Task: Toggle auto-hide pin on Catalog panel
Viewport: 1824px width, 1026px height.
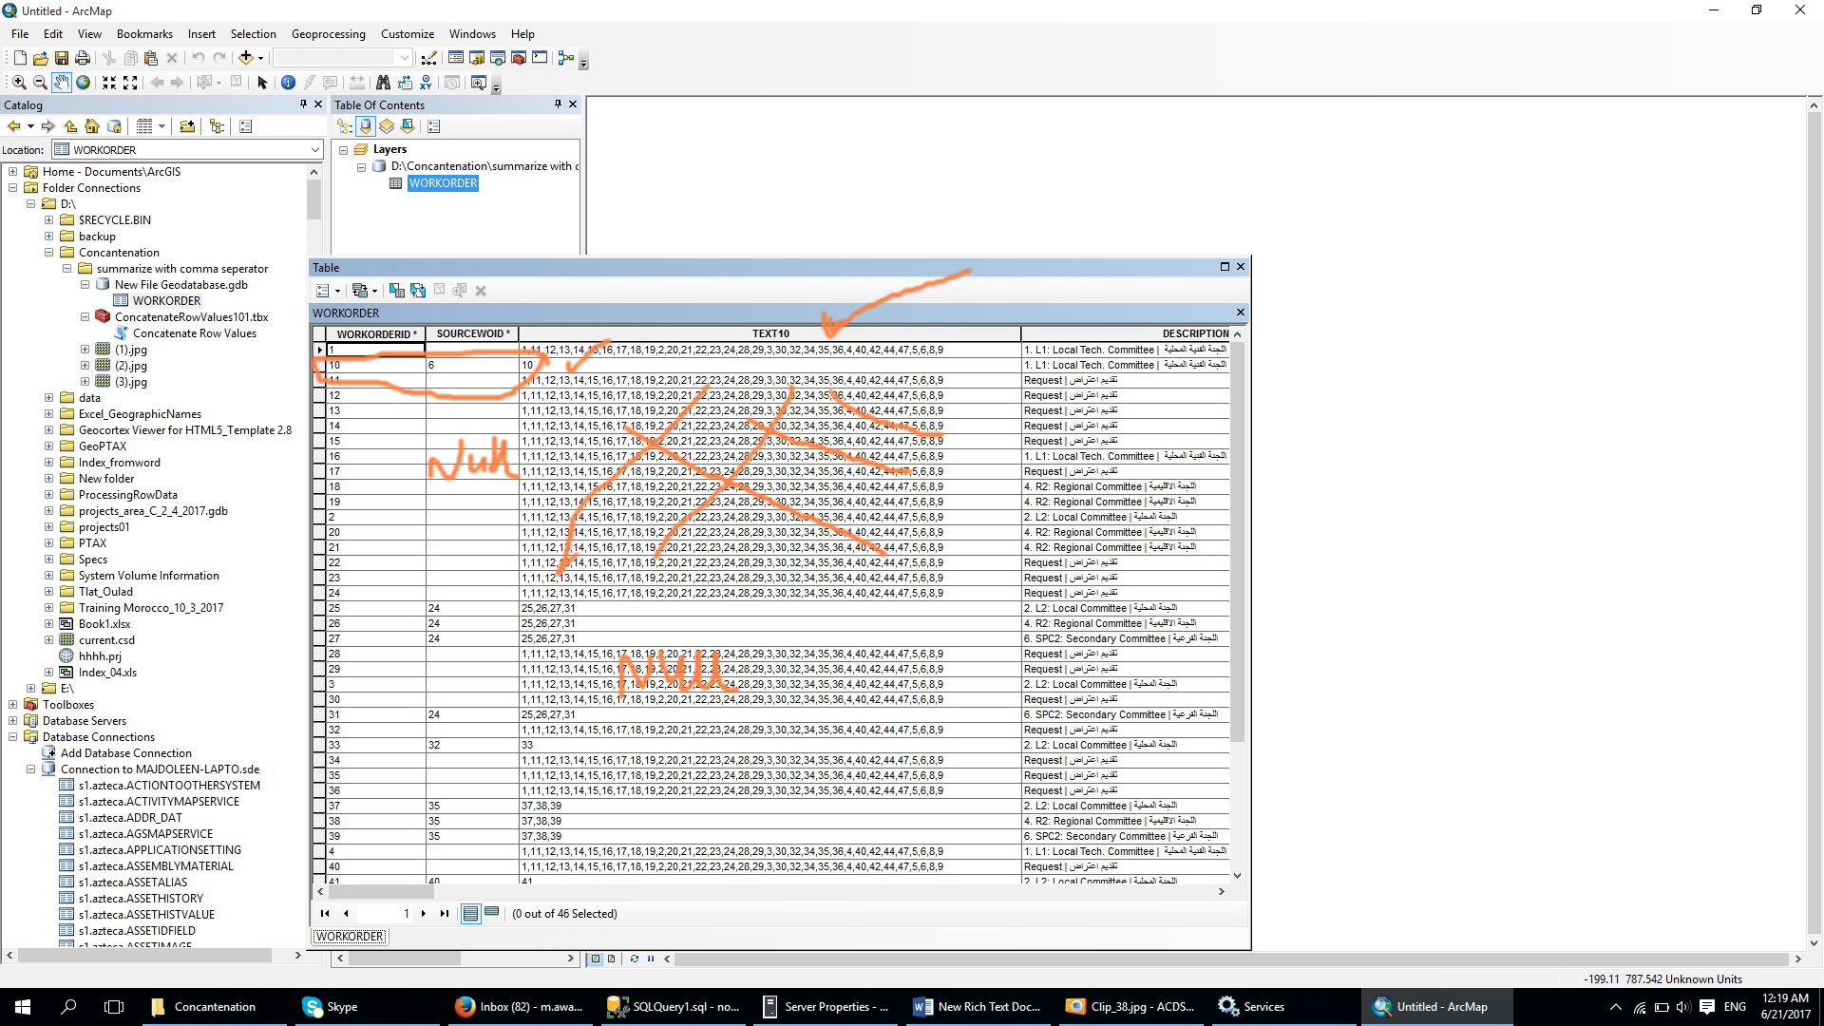Action: (x=303, y=104)
